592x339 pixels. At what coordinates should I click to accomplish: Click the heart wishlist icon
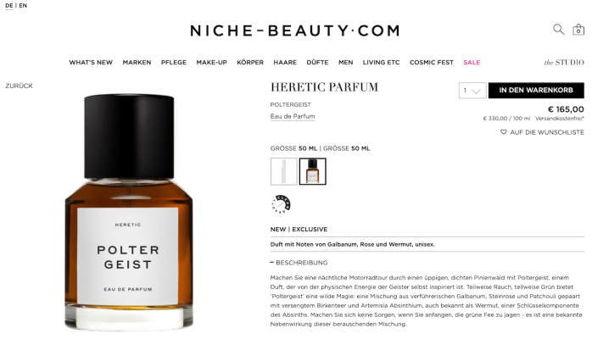503,132
